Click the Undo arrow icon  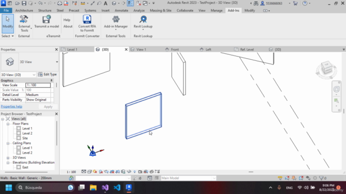tap(40, 3)
